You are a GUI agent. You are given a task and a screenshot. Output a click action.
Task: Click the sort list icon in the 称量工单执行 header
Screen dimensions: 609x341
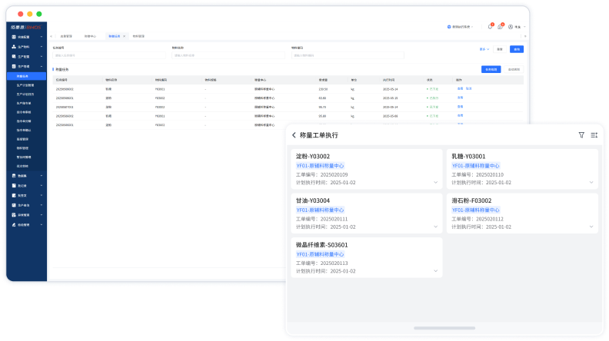[x=594, y=135]
